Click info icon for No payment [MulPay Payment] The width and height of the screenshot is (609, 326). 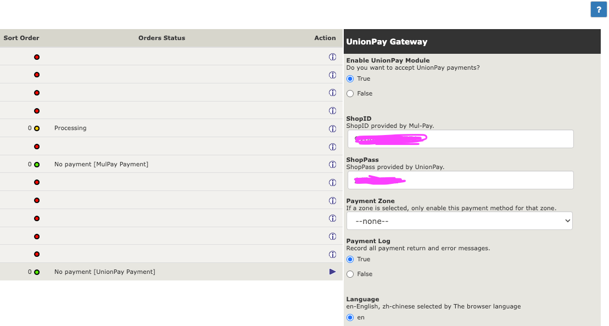tap(332, 165)
